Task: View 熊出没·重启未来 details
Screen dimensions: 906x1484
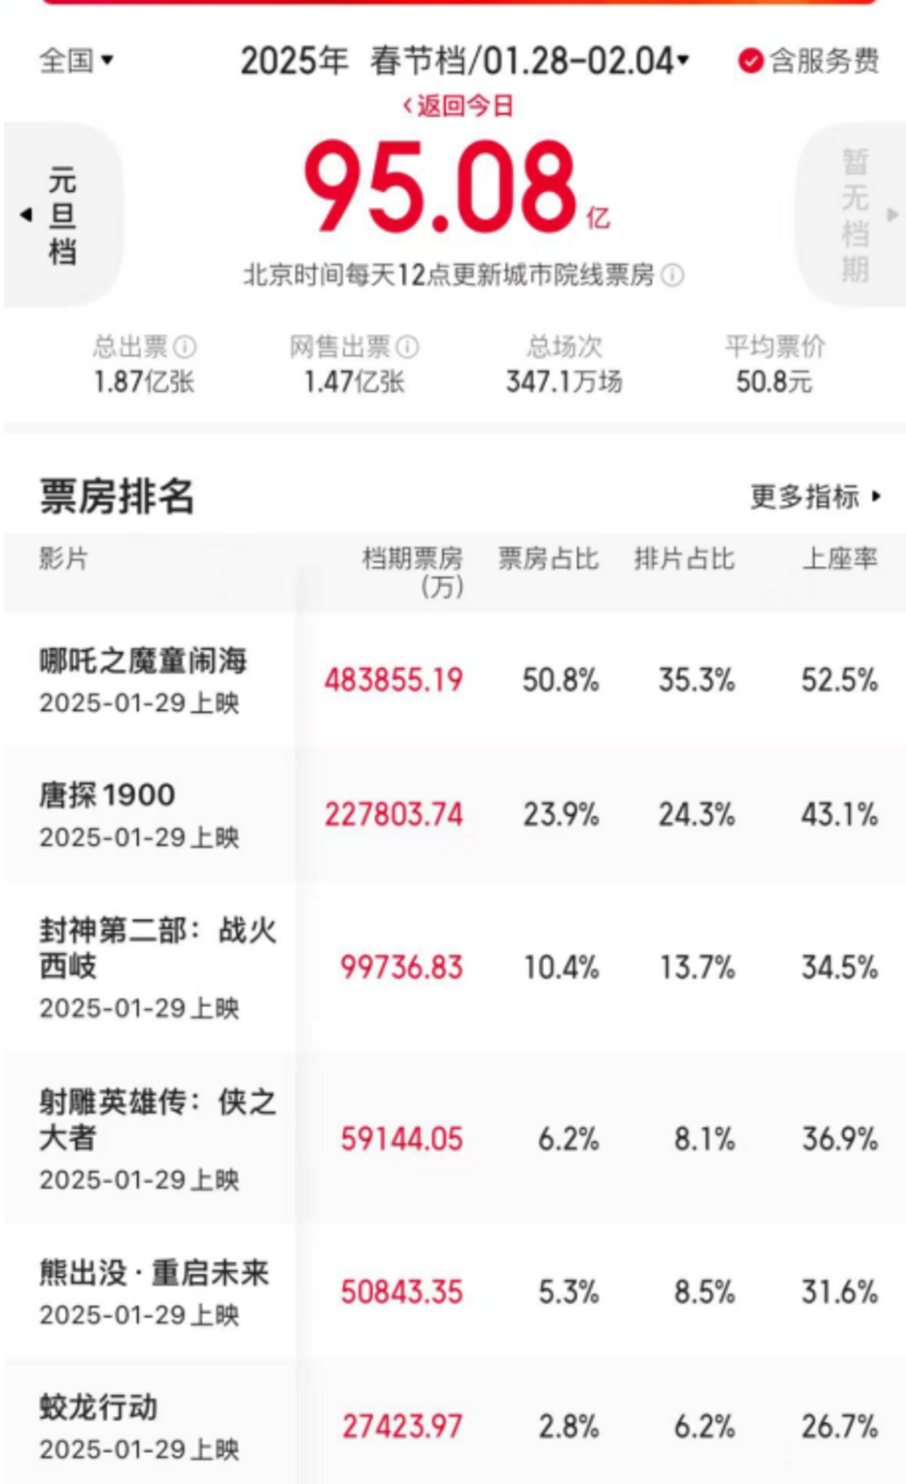Action: [x=154, y=1273]
